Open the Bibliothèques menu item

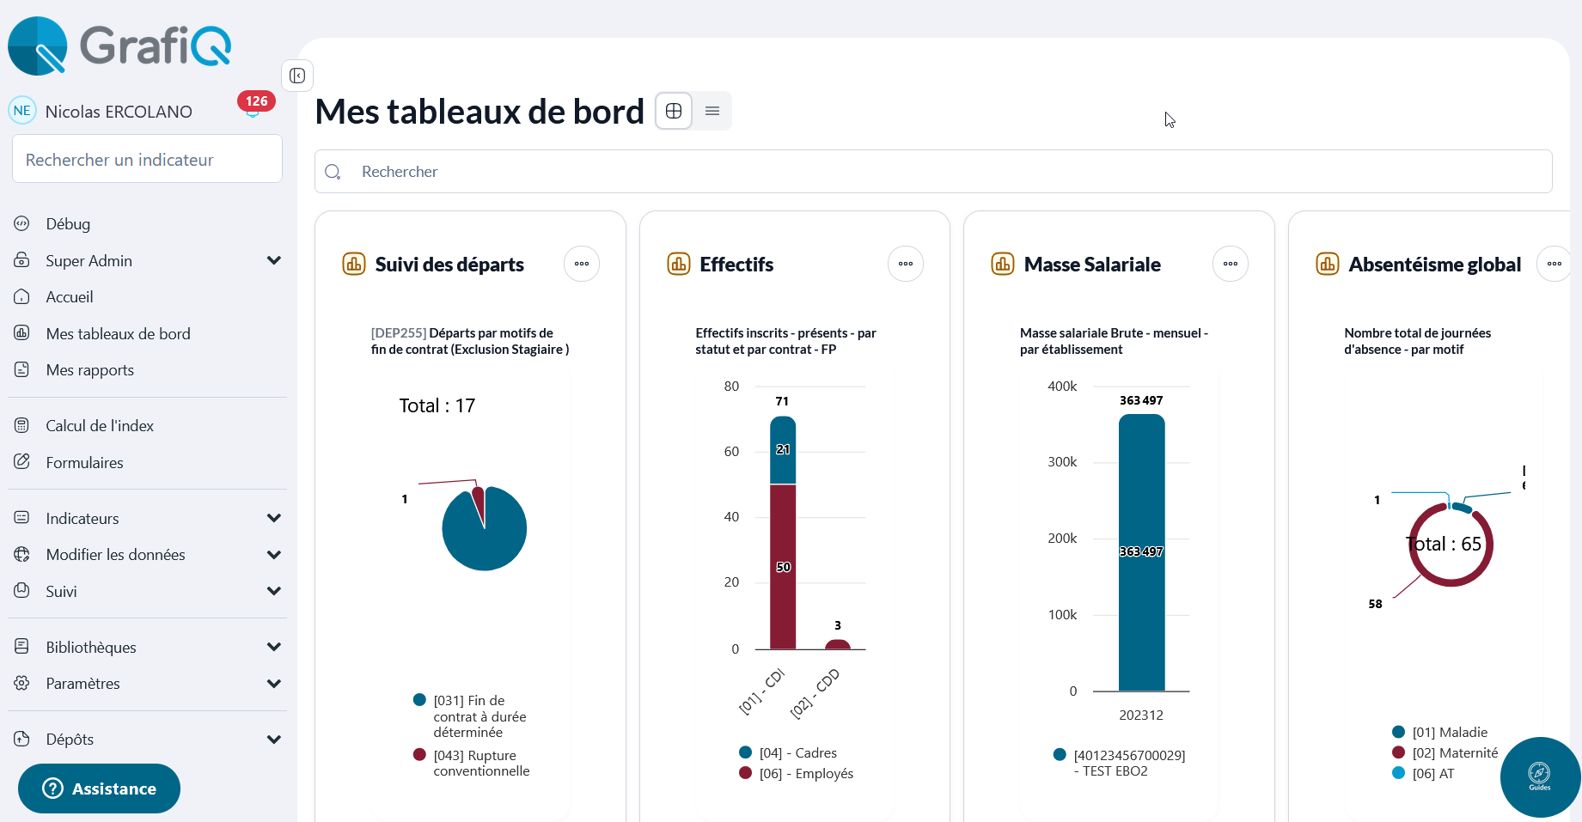(90, 647)
